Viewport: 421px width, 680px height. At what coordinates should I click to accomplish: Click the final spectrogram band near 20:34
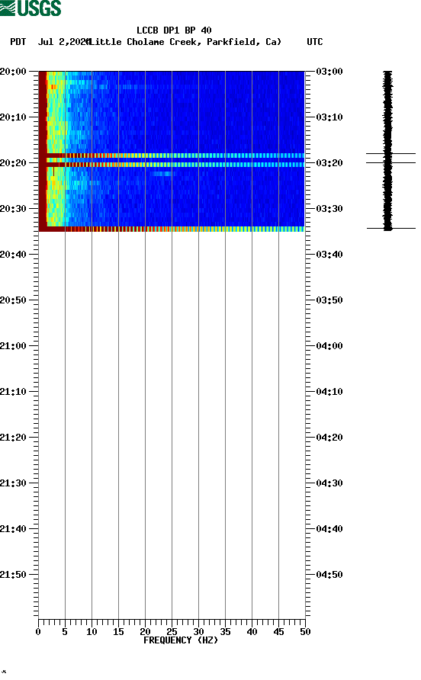(172, 229)
